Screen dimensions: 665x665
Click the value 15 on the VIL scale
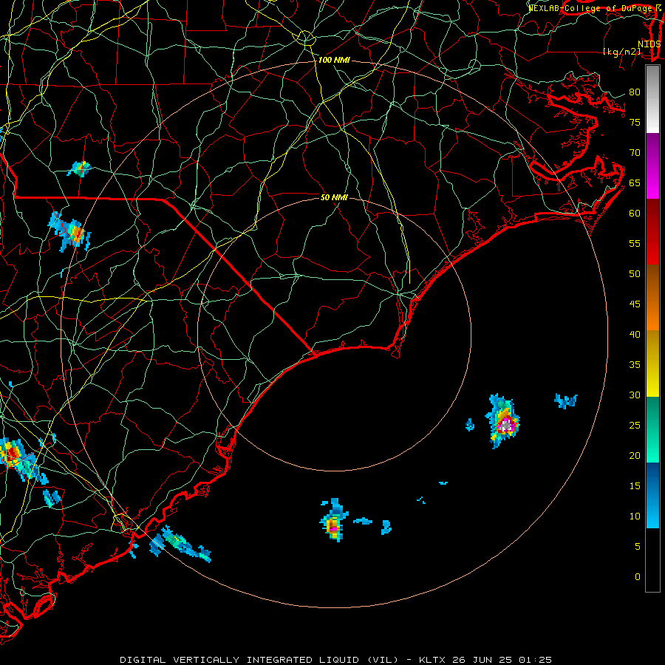pos(635,486)
